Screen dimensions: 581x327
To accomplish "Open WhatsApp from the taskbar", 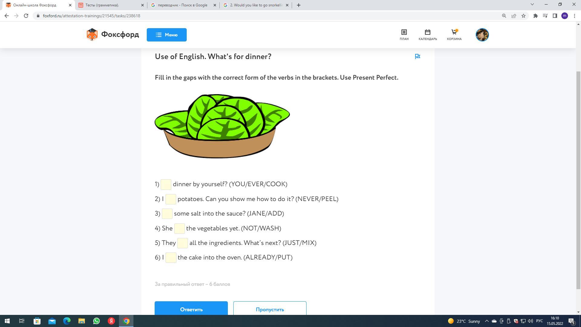I will (96, 321).
